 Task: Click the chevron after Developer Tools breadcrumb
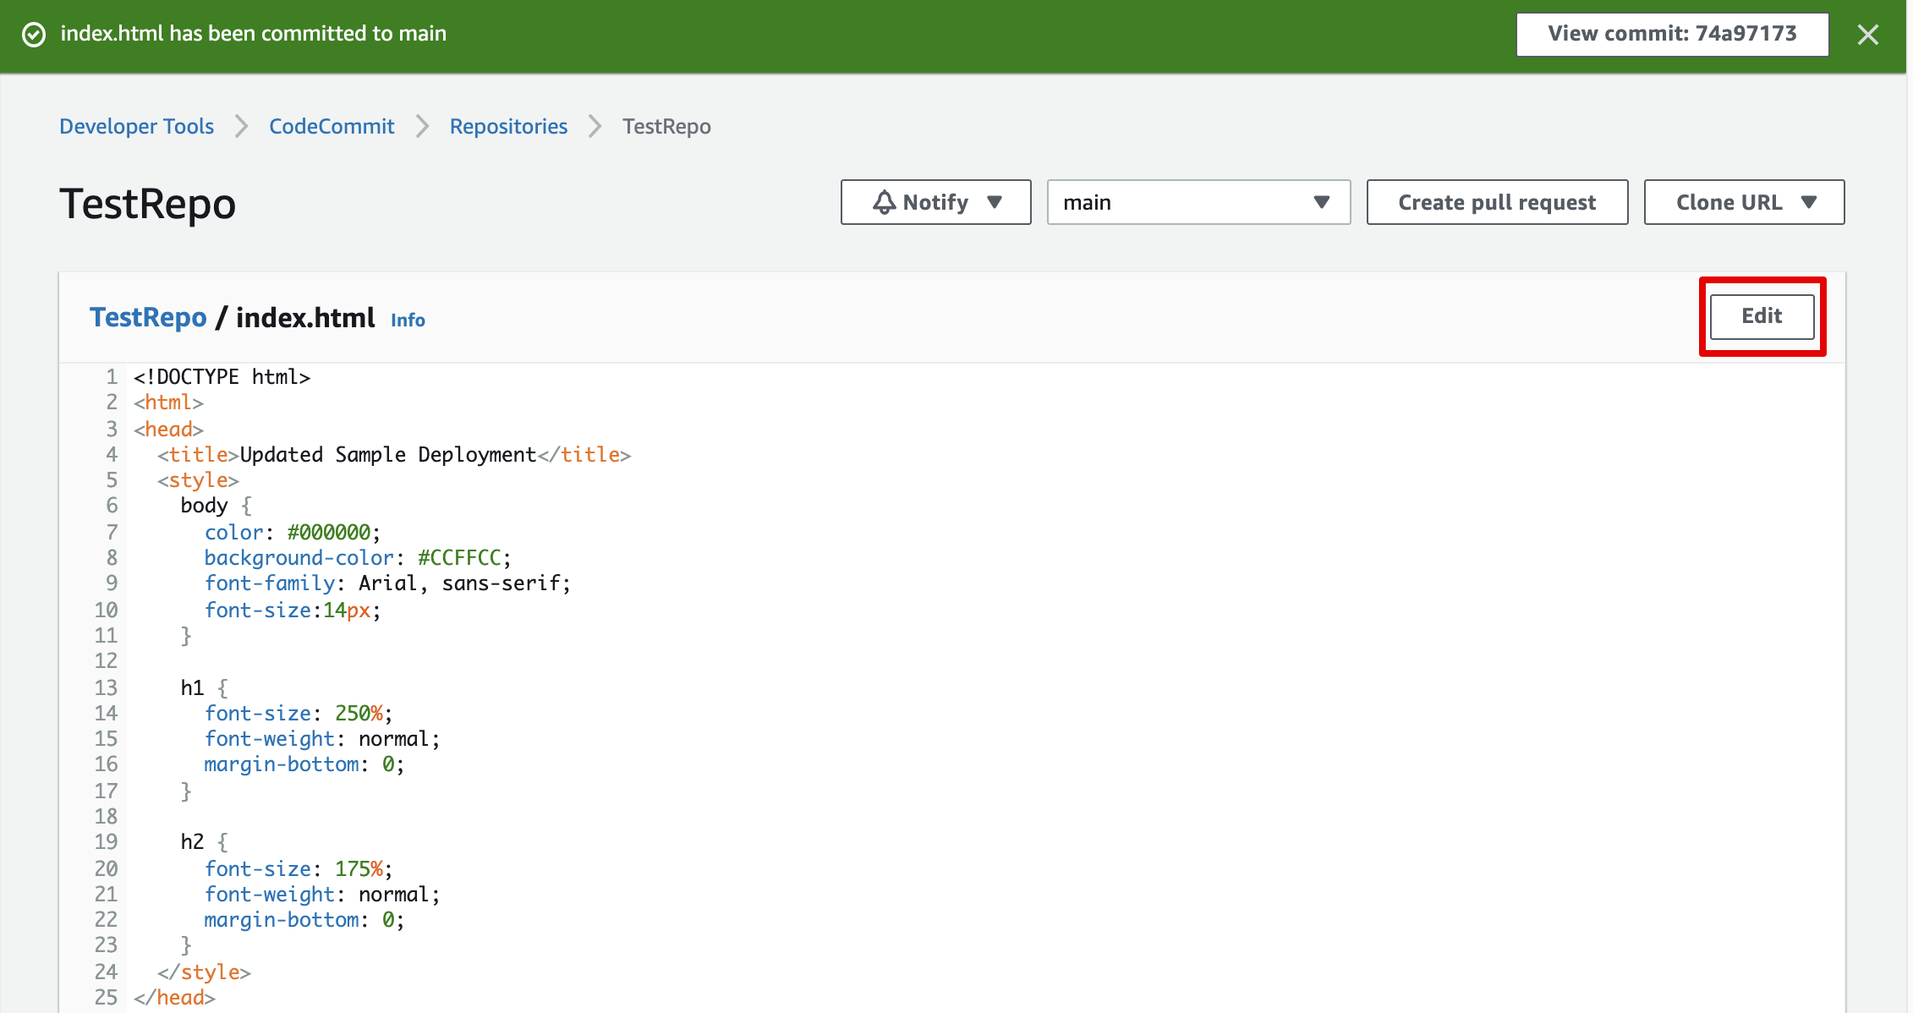coord(242,126)
